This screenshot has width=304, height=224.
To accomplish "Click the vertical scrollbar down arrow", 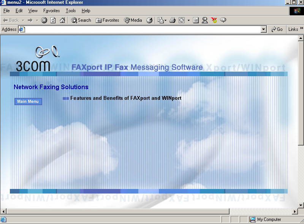I will [x=301, y=205].
